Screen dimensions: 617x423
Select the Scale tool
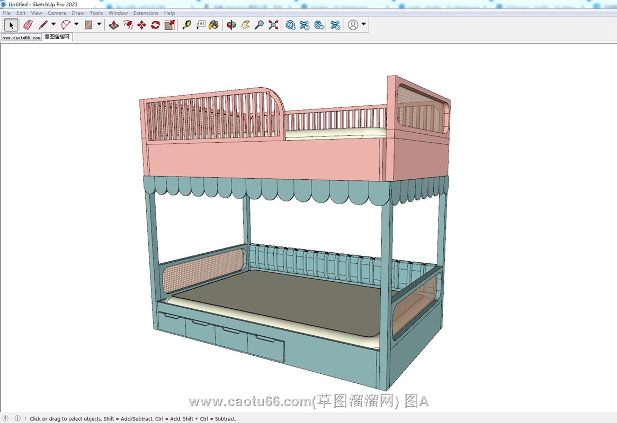[x=169, y=25]
